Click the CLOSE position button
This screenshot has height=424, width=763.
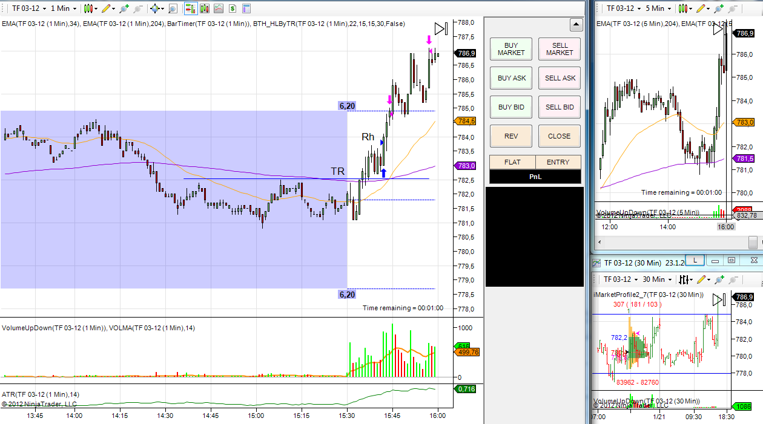pyautogui.click(x=560, y=136)
